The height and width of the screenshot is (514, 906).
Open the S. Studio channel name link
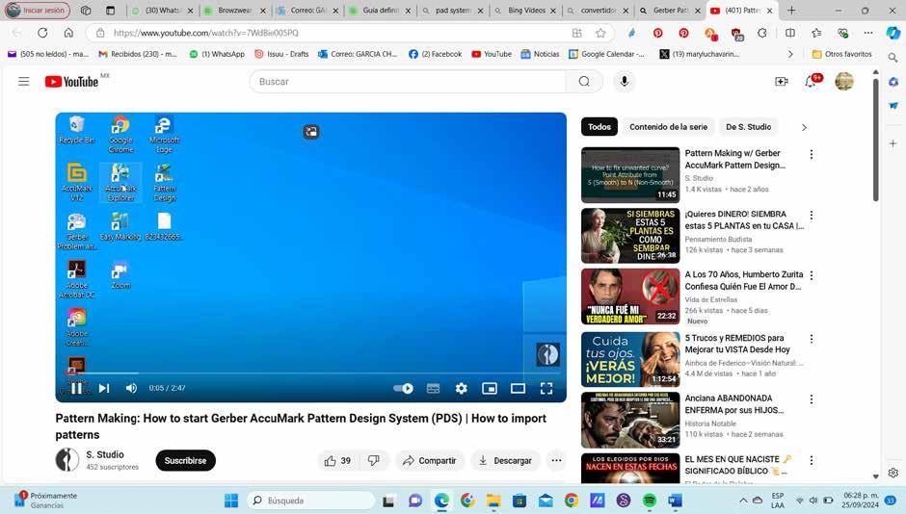point(105,454)
